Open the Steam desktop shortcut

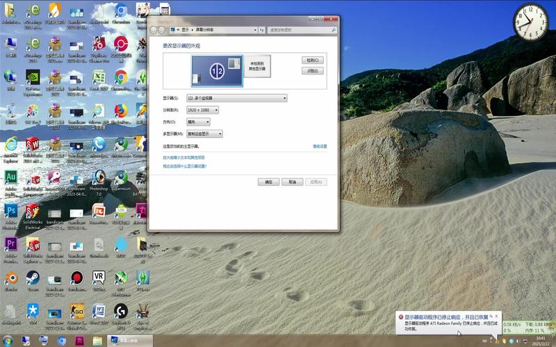[x=33, y=278]
